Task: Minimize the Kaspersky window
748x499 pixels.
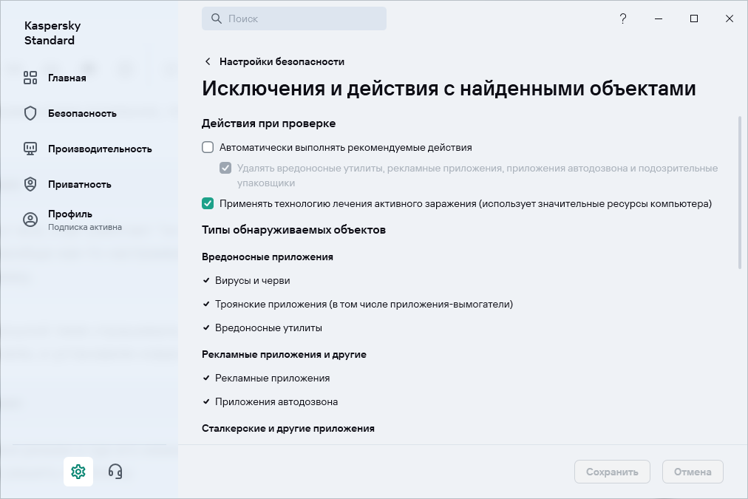Action: (x=659, y=18)
